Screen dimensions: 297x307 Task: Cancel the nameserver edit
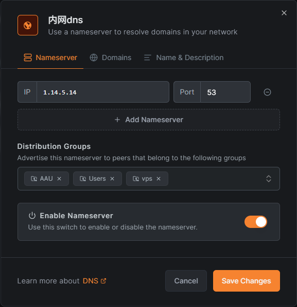(186, 281)
